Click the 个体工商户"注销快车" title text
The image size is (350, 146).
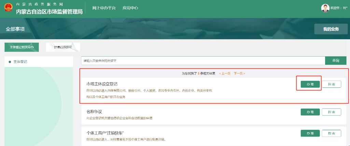pos(105,133)
